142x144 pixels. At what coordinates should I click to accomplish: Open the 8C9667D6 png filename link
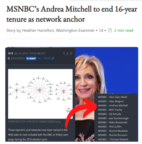(x=34, y=122)
